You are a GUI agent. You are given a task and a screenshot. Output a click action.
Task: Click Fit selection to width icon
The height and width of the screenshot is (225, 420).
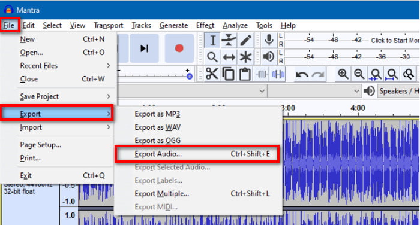376,74
